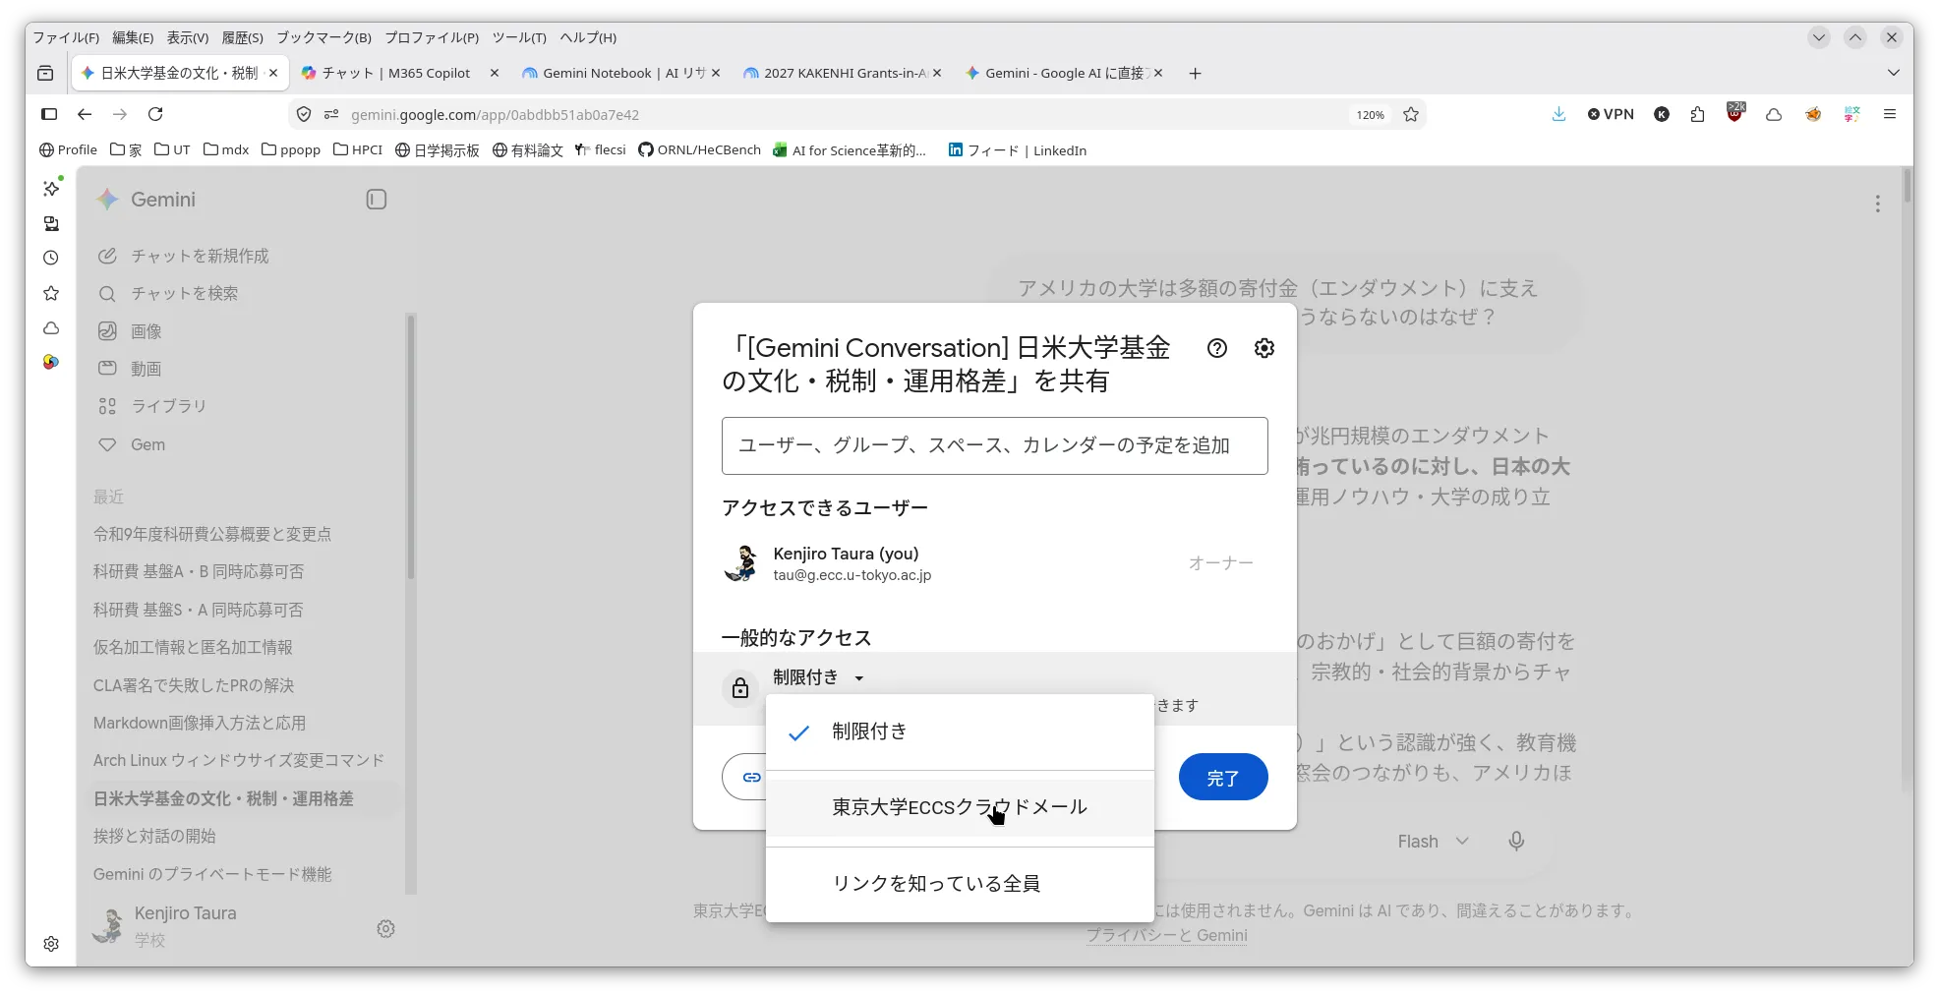
Task: Open Gemini settings gear beside Kenjiro Taura
Action: 385,928
